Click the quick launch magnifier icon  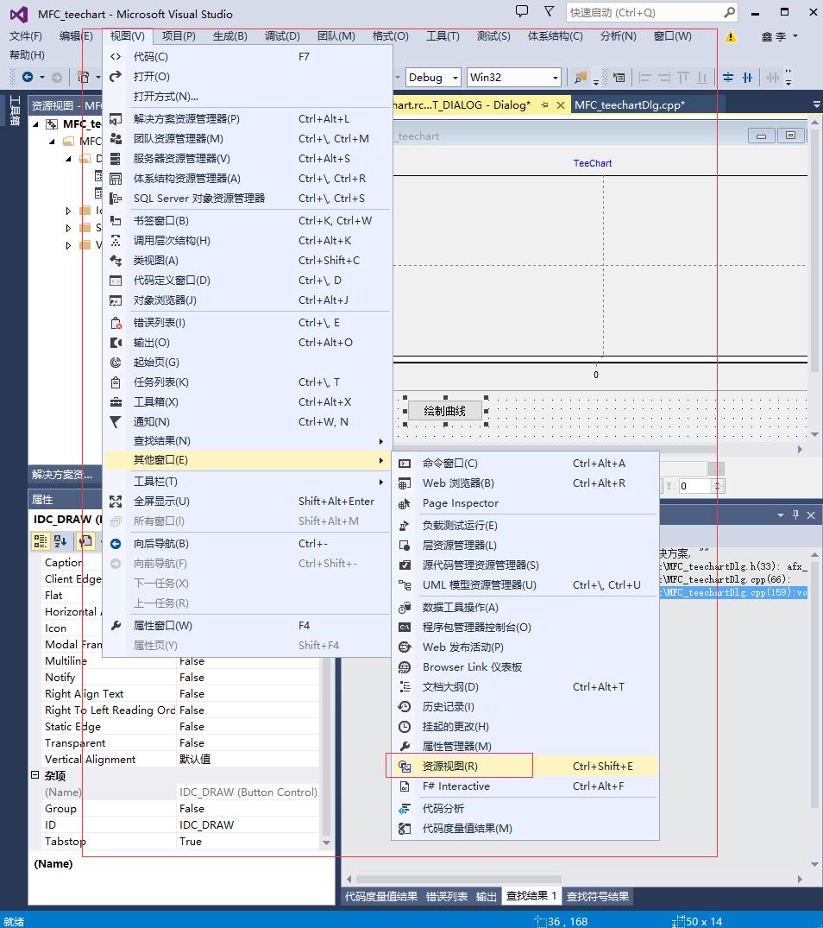727,12
